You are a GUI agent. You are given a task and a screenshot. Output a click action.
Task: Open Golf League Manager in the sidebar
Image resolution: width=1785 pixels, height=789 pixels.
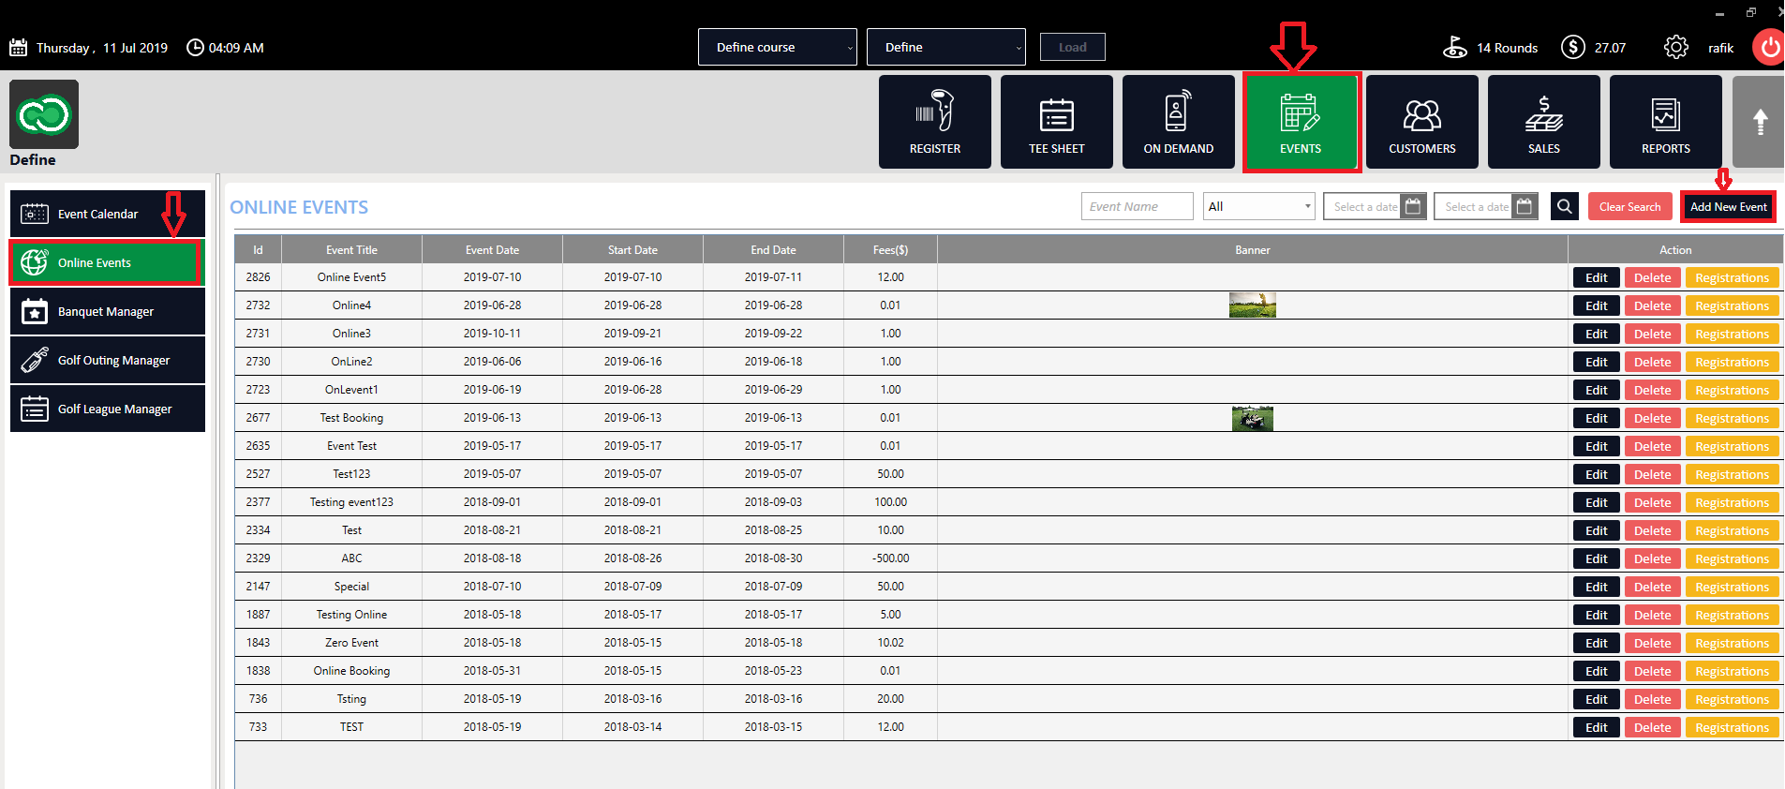coord(108,409)
